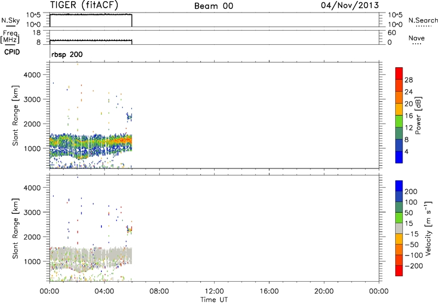Click the Freq. [MHz] axis label
The image size is (438, 303).
(x=10, y=37)
